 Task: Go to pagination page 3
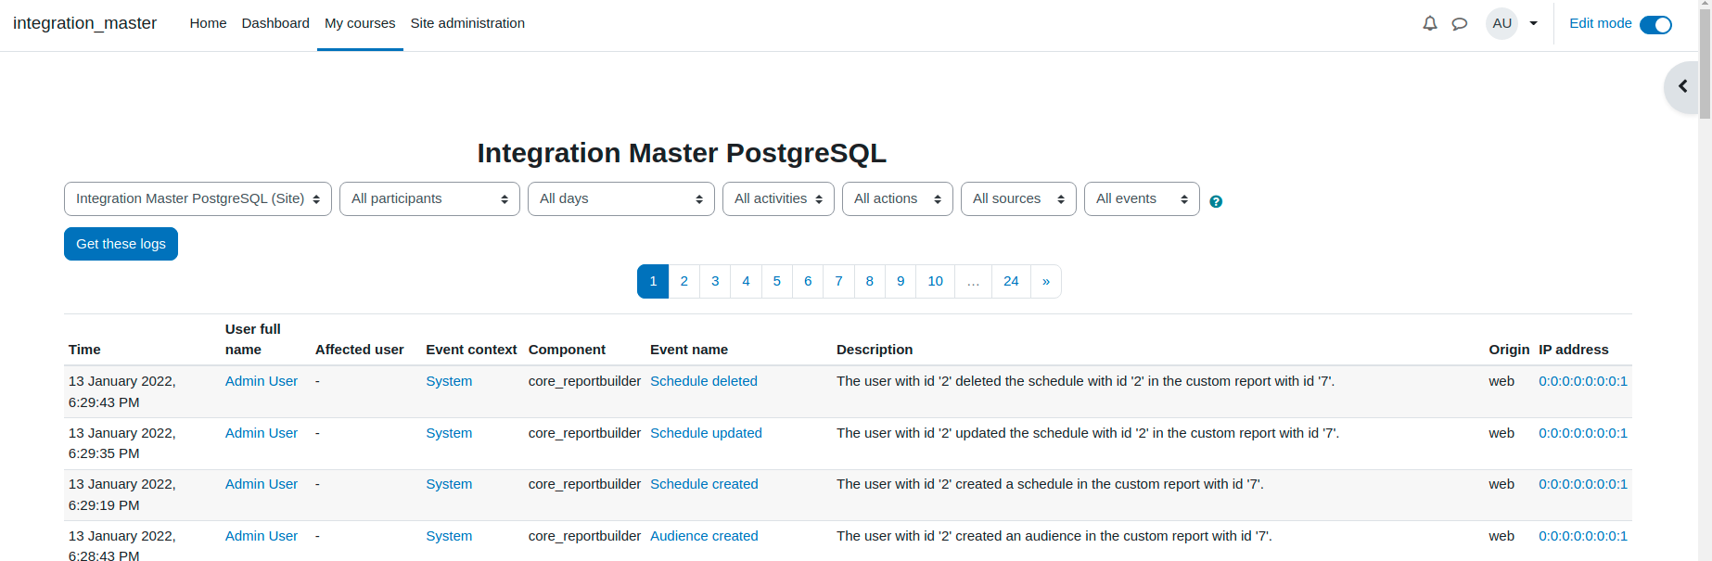point(715,281)
